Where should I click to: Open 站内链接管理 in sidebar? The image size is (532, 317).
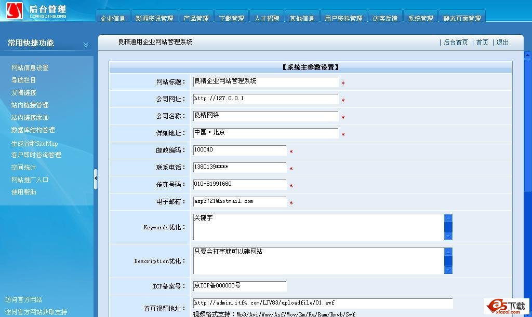30,105
